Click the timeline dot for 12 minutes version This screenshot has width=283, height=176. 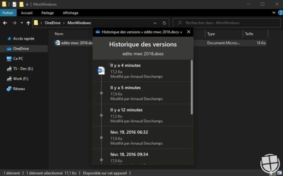[x=102, y=115]
